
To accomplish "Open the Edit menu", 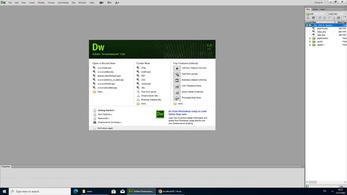I will tap(17, 3).
